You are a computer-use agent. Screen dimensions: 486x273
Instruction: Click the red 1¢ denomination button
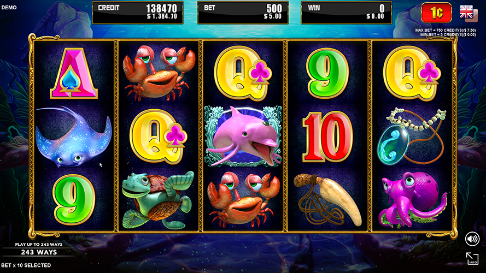tap(436, 13)
